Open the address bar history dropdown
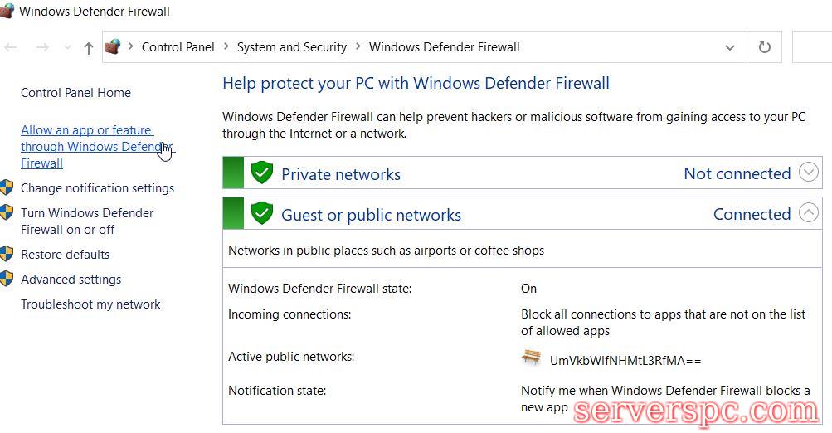The image size is (832, 433). pos(730,47)
